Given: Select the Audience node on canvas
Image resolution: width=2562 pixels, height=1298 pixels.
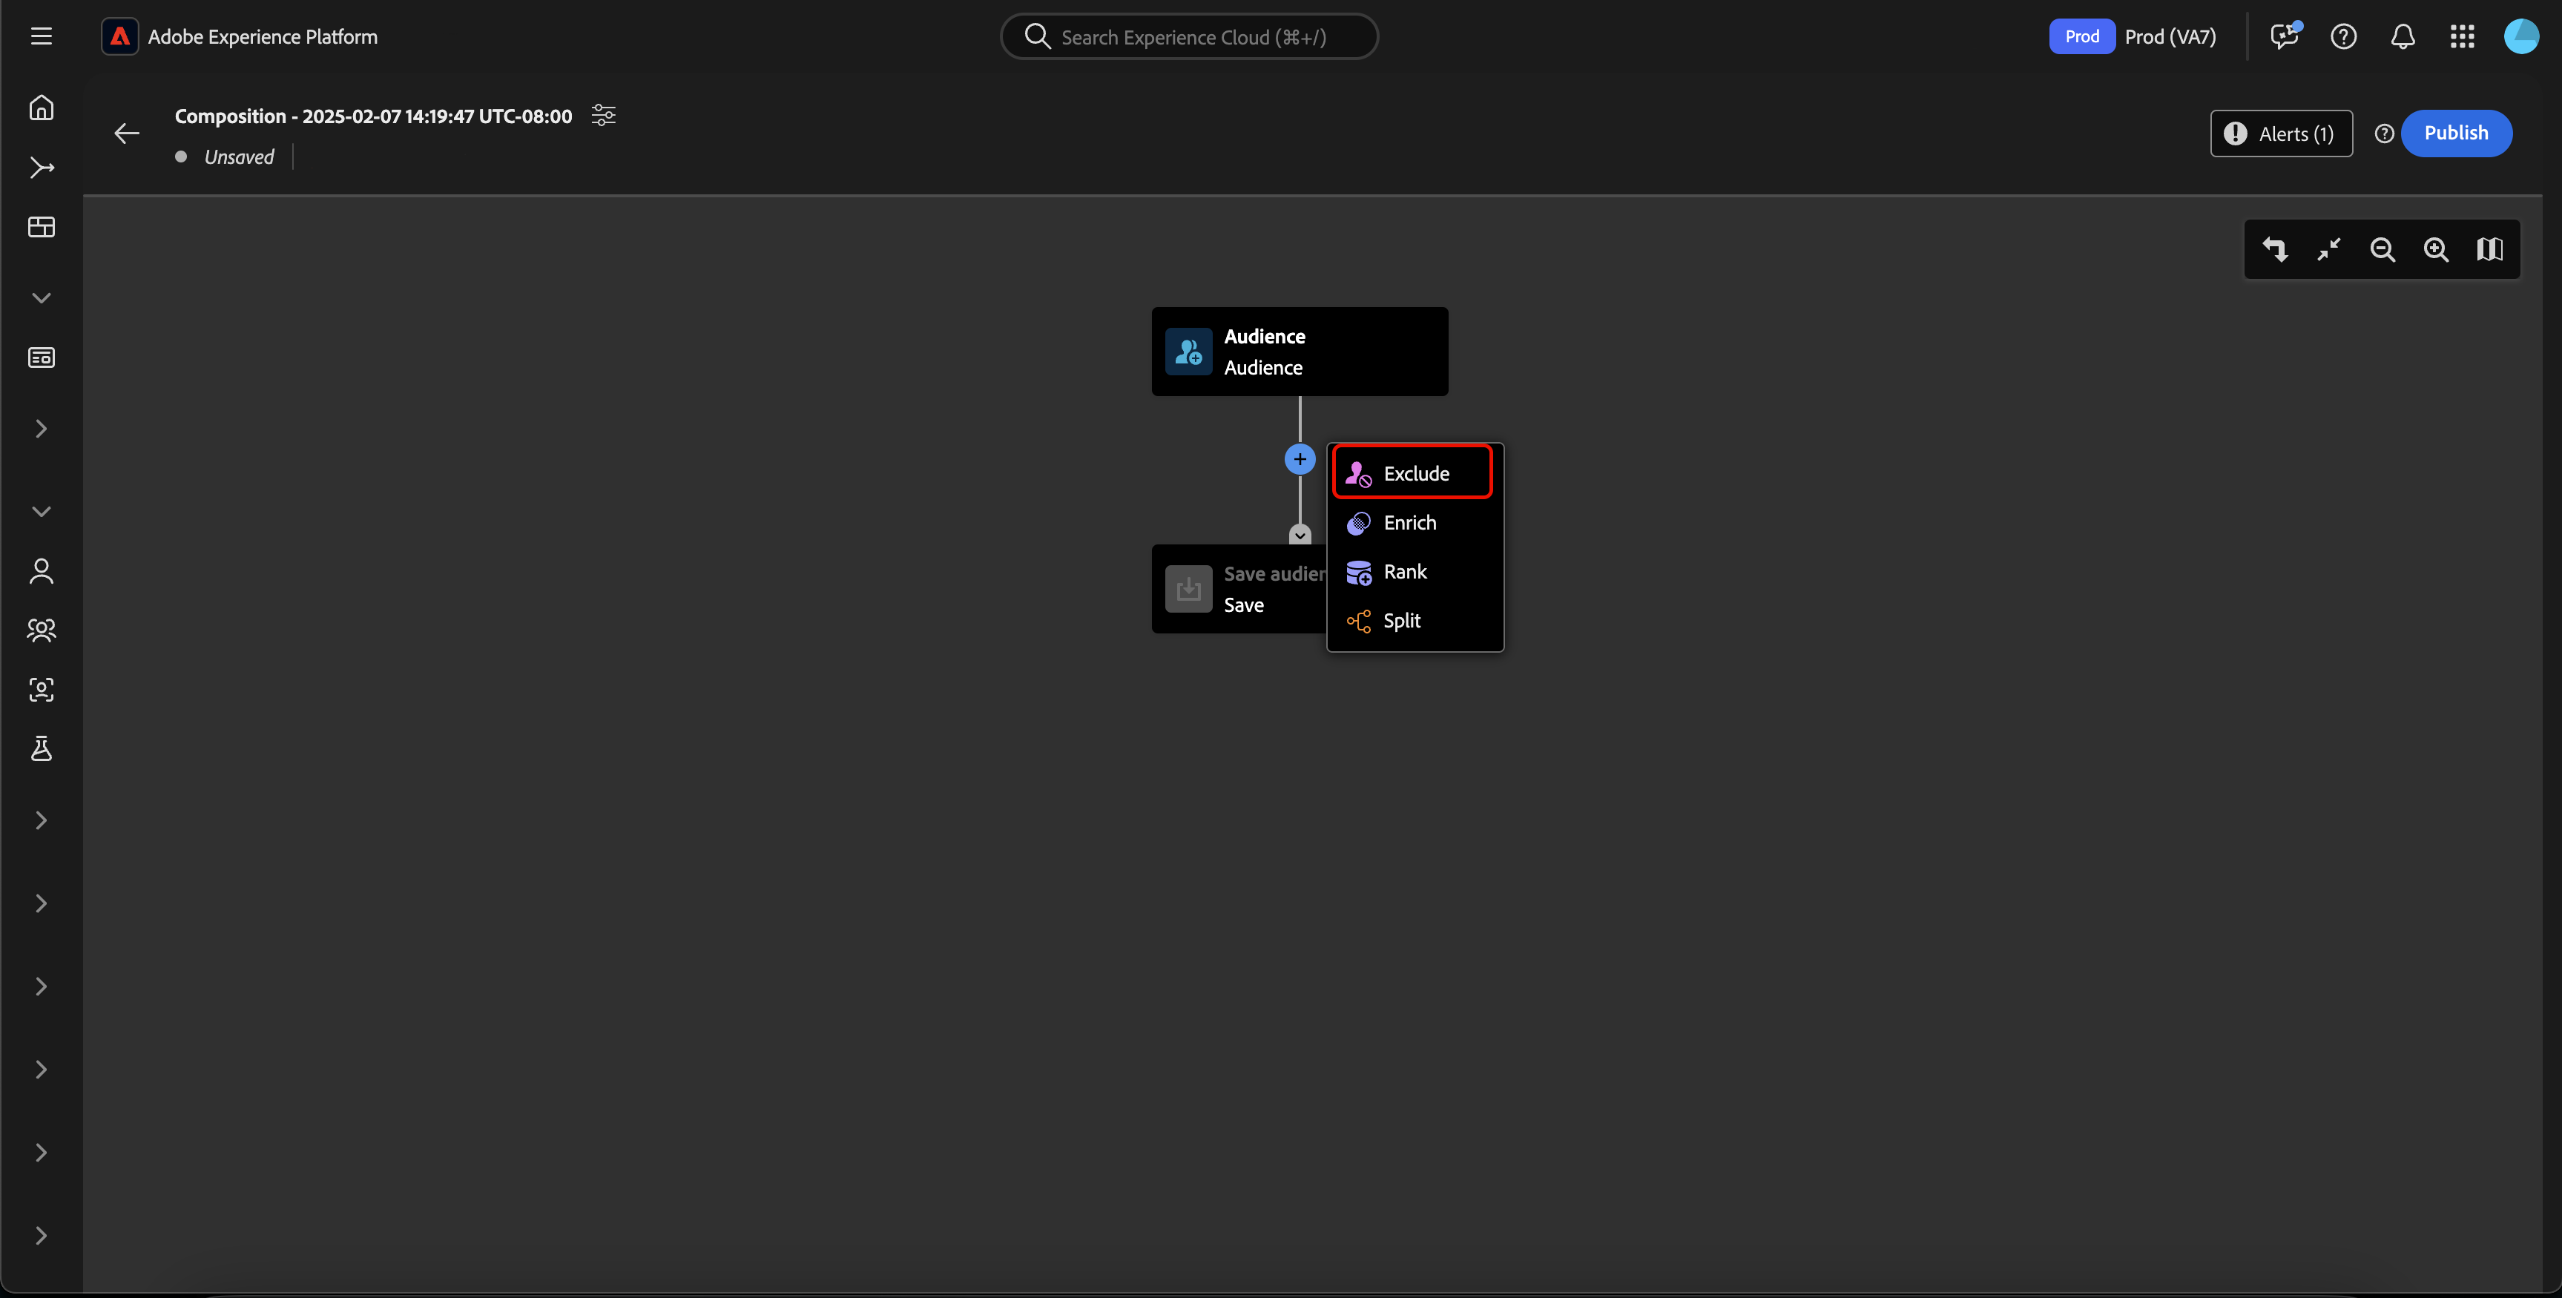Looking at the screenshot, I should (x=1299, y=352).
